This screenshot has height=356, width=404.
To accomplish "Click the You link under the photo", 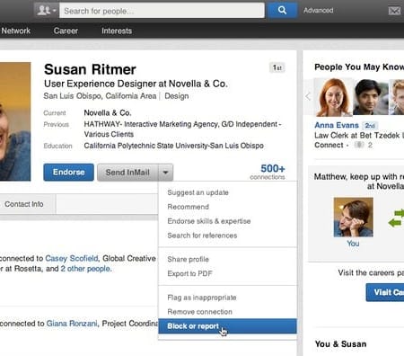I will (353, 244).
